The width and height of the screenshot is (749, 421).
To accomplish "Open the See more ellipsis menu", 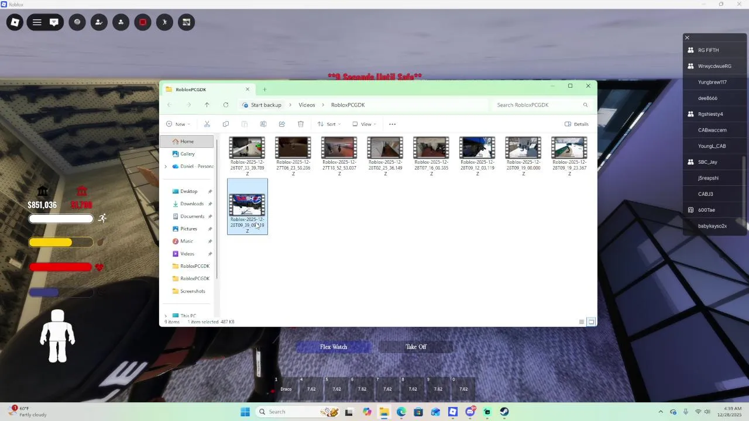I will tap(392, 124).
